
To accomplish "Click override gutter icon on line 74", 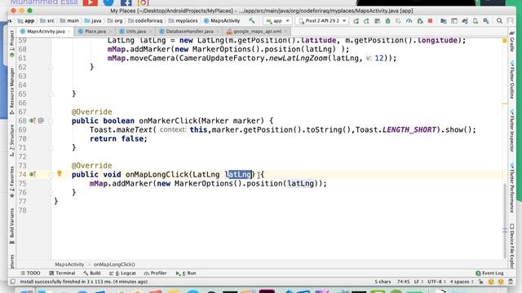I will [x=33, y=174].
